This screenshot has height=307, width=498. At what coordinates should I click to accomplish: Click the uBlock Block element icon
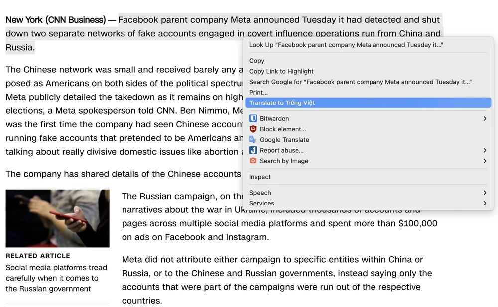click(x=253, y=129)
